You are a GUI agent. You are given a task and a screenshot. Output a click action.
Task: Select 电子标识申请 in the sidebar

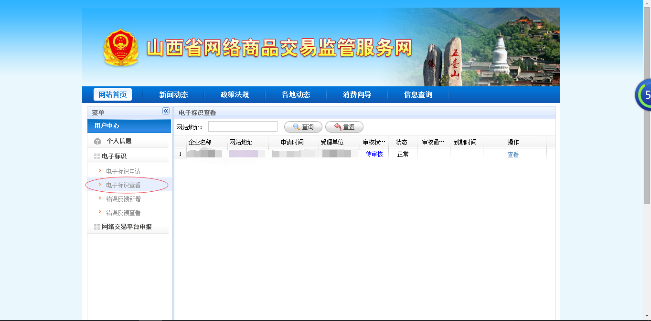coord(123,171)
